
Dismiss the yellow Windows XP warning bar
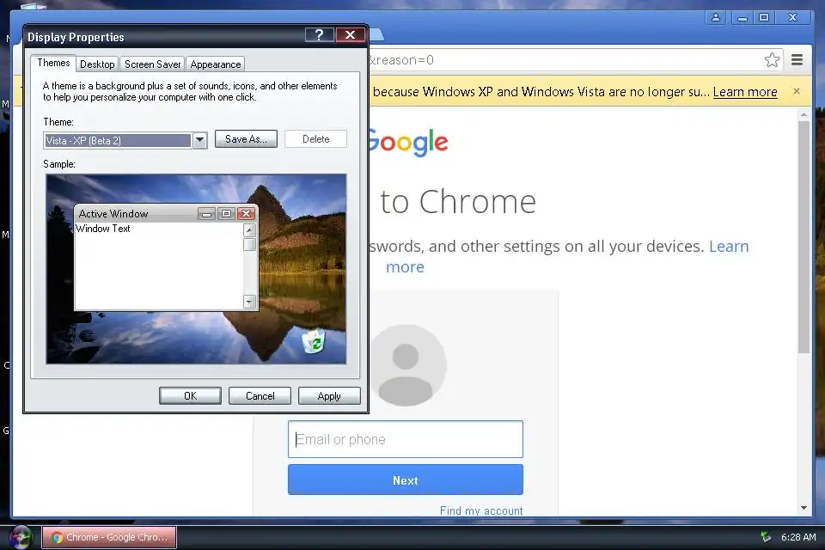pyautogui.click(x=797, y=92)
